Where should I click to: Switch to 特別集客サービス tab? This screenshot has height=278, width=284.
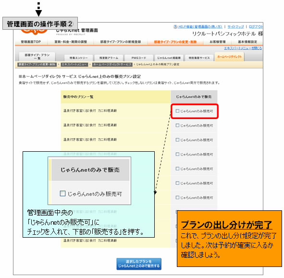click(199, 58)
